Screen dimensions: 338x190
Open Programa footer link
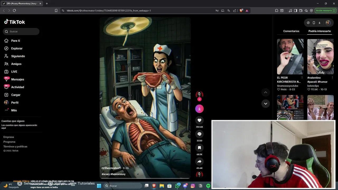(9, 142)
